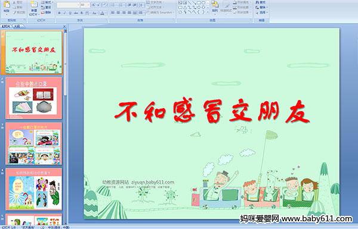The image size is (358, 229).
Task: Switch to the Slides tab in left pane
Action: pyautogui.click(x=6, y=26)
